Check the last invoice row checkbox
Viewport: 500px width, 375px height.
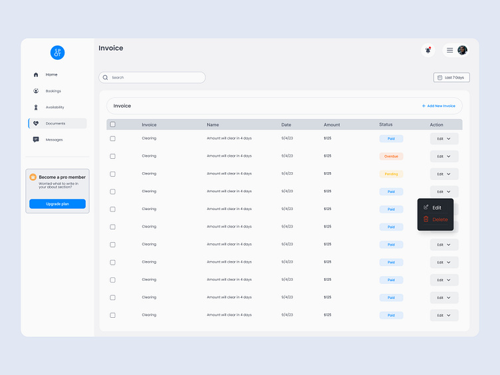pyautogui.click(x=112, y=315)
